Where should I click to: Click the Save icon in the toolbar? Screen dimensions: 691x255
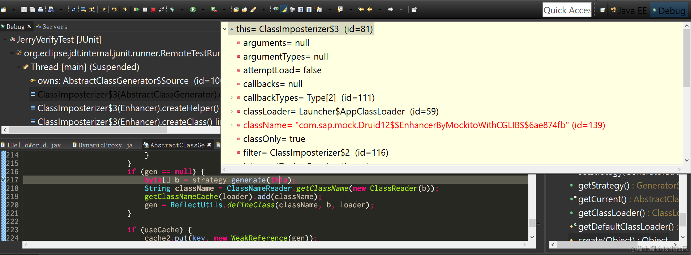[24, 9]
